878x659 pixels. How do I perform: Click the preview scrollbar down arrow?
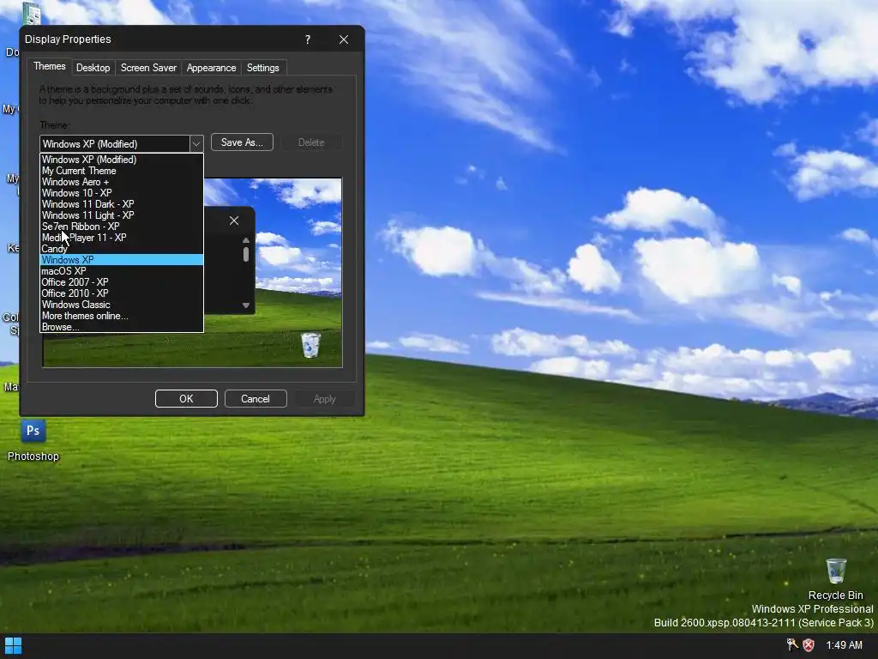(x=246, y=305)
